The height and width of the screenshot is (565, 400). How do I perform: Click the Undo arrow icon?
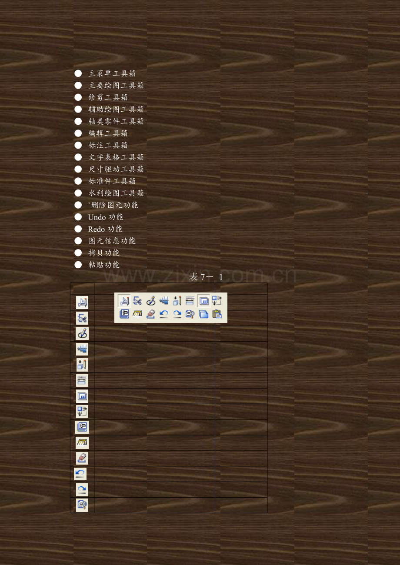click(x=164, y=314)
